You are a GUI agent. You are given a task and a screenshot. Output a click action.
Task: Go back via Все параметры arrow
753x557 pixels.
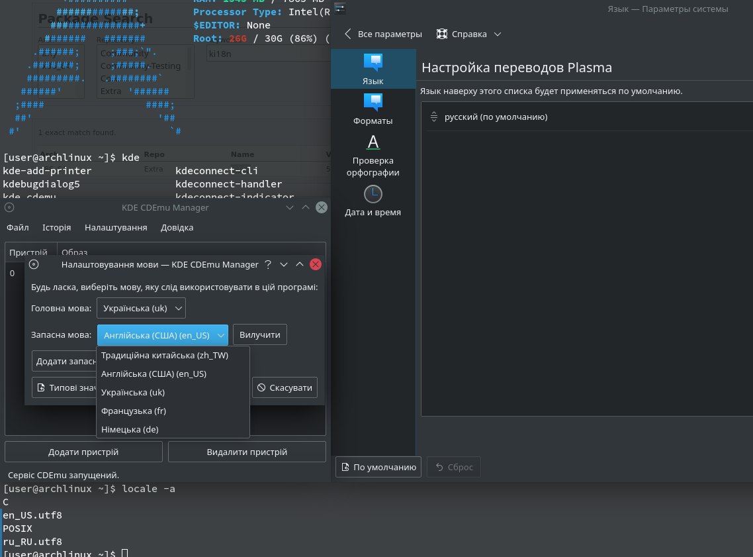coord(348,34)
